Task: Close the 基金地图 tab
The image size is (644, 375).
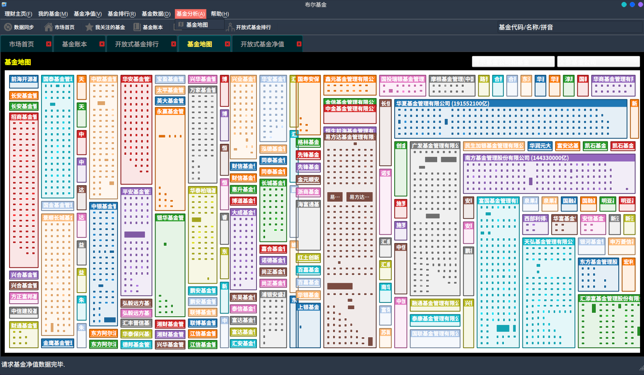Action: pos(227,44)
